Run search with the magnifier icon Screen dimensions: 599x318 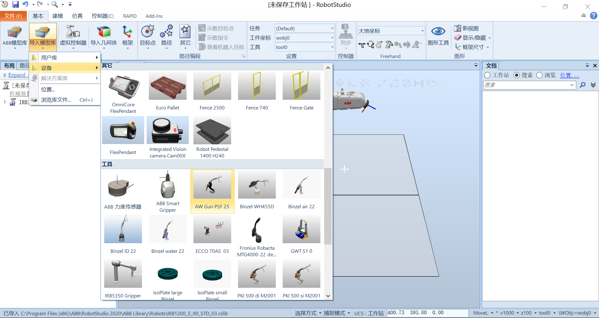coord(582,85)
